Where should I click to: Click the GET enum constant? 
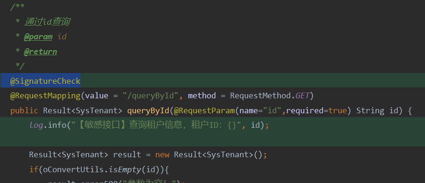pos(302,95)
